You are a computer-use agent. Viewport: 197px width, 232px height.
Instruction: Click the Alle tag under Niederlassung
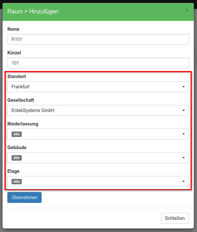point(17,134)
